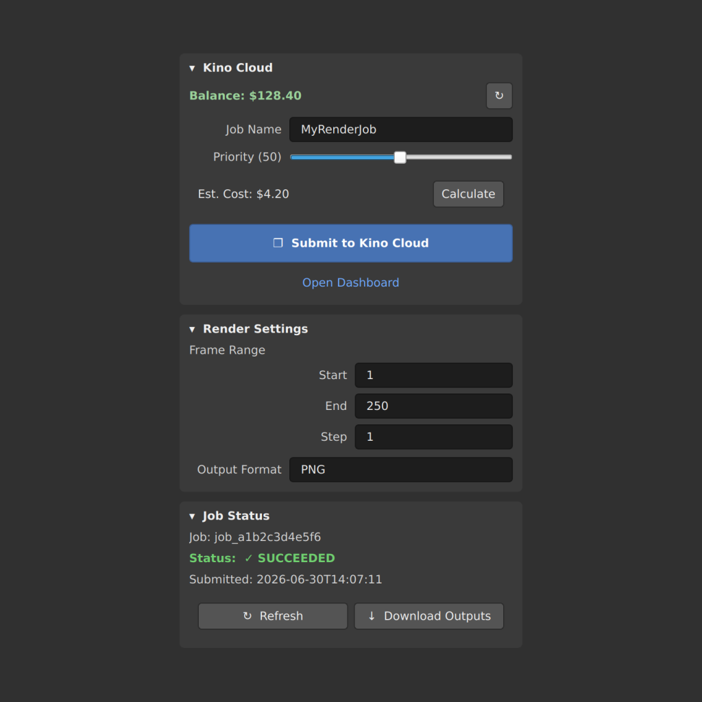
Task: Submit the job to Kino Cloud
Action: click(350, 243)
